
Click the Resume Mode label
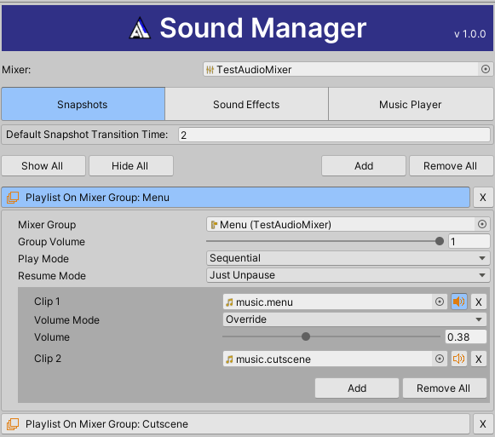pos(52,276)
